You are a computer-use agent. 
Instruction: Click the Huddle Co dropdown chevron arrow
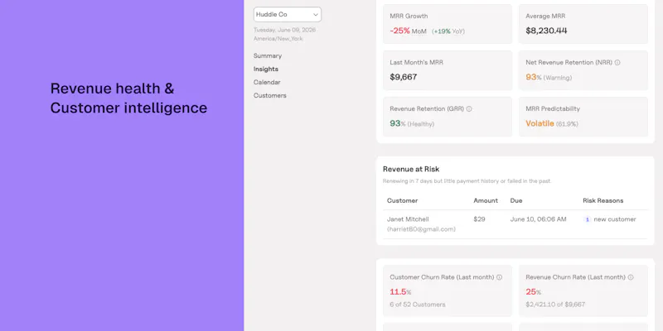click(x=316, y=15)
